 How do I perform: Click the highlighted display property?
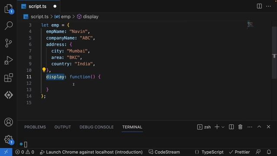pos(55,77)
